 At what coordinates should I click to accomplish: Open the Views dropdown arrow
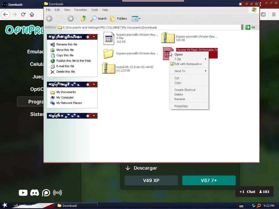pyautogui.click(x=140, y=19)
